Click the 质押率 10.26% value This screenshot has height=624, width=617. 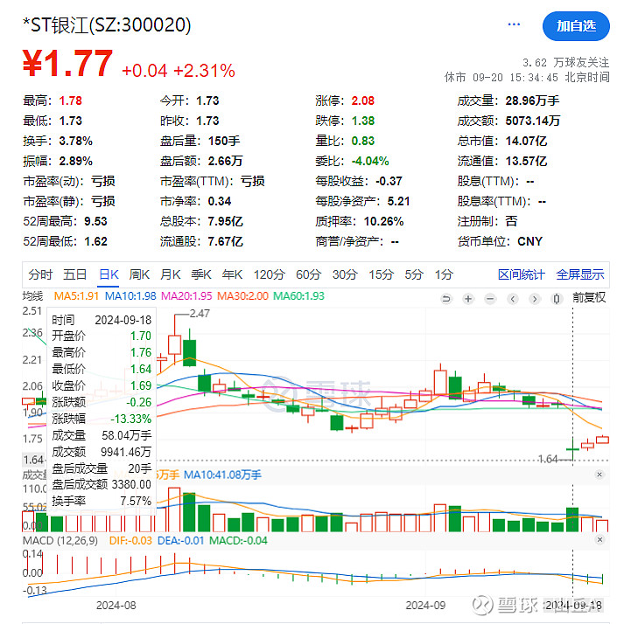[x=384, y=221]
